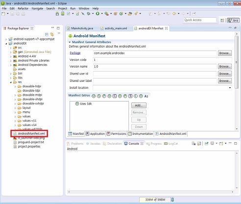Screen dimensions: 241x204
Task: Expand the src folder
Action: click(11, 48)
